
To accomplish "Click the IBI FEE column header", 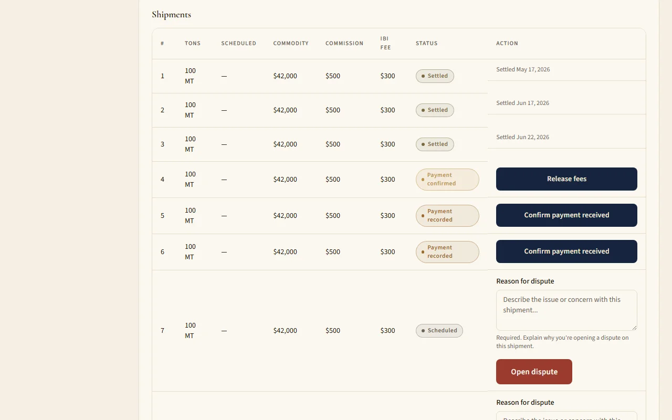I will 386,43.
